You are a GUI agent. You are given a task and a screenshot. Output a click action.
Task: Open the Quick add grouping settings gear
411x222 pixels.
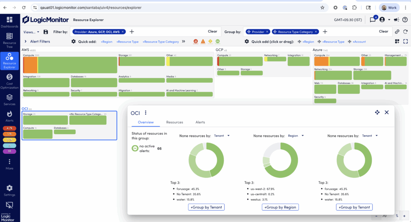pyautogui.click(x=247, y=41)
